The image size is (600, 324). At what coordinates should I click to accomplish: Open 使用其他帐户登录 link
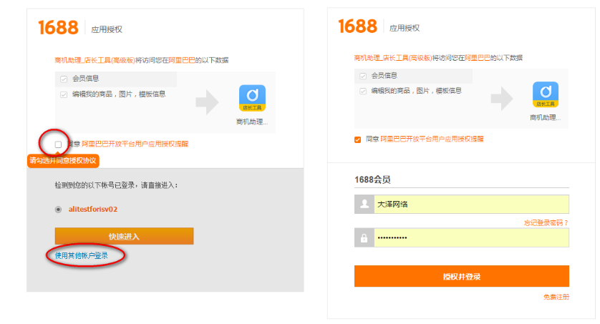(x=82, y=255)
